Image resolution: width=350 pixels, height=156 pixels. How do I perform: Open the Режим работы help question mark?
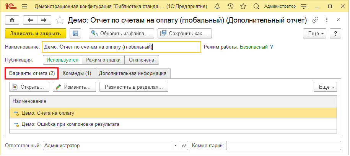click(x=272, y=47)
